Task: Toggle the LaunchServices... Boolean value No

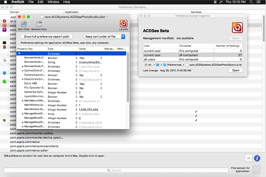Action: point(90,97)
